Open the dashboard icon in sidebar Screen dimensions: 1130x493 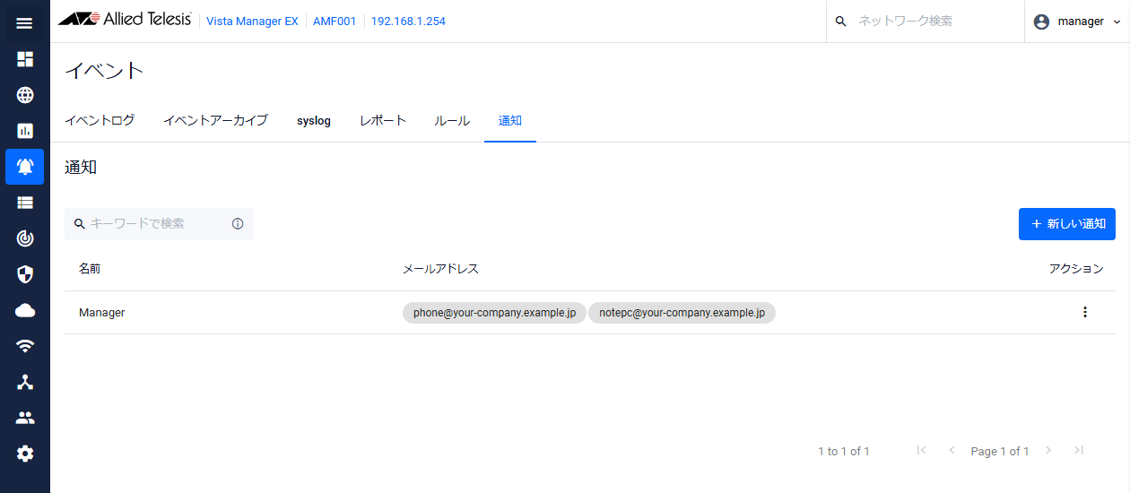(x=25, y=59)
